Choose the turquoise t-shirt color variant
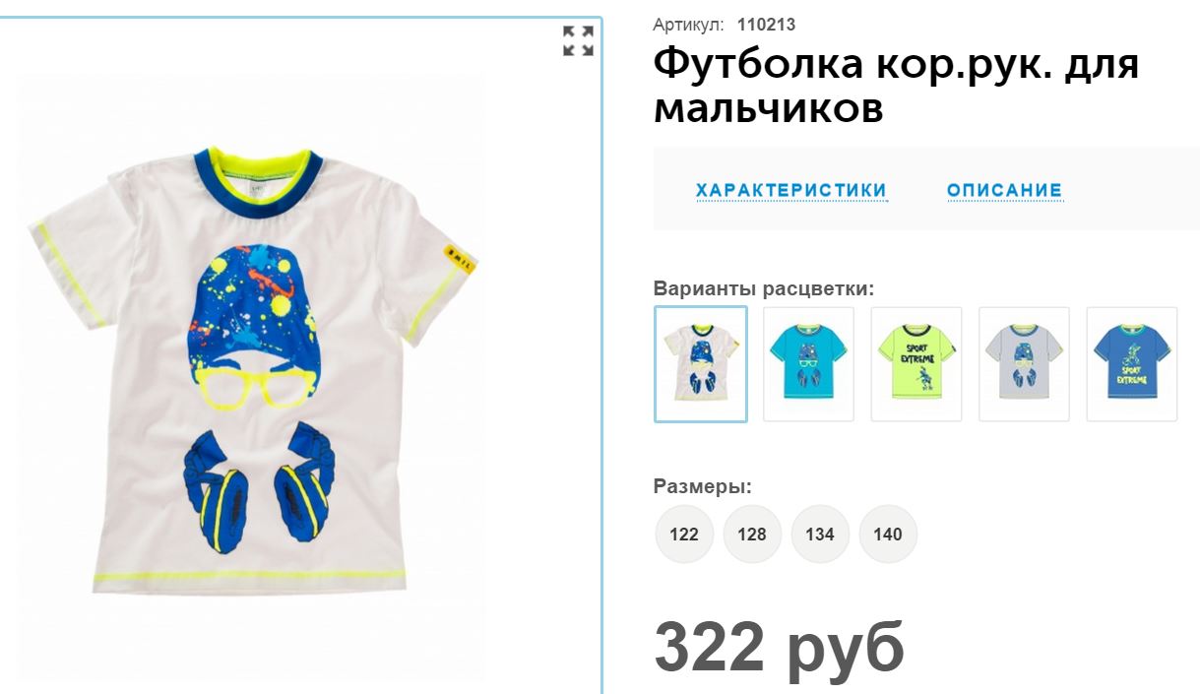 808,364
